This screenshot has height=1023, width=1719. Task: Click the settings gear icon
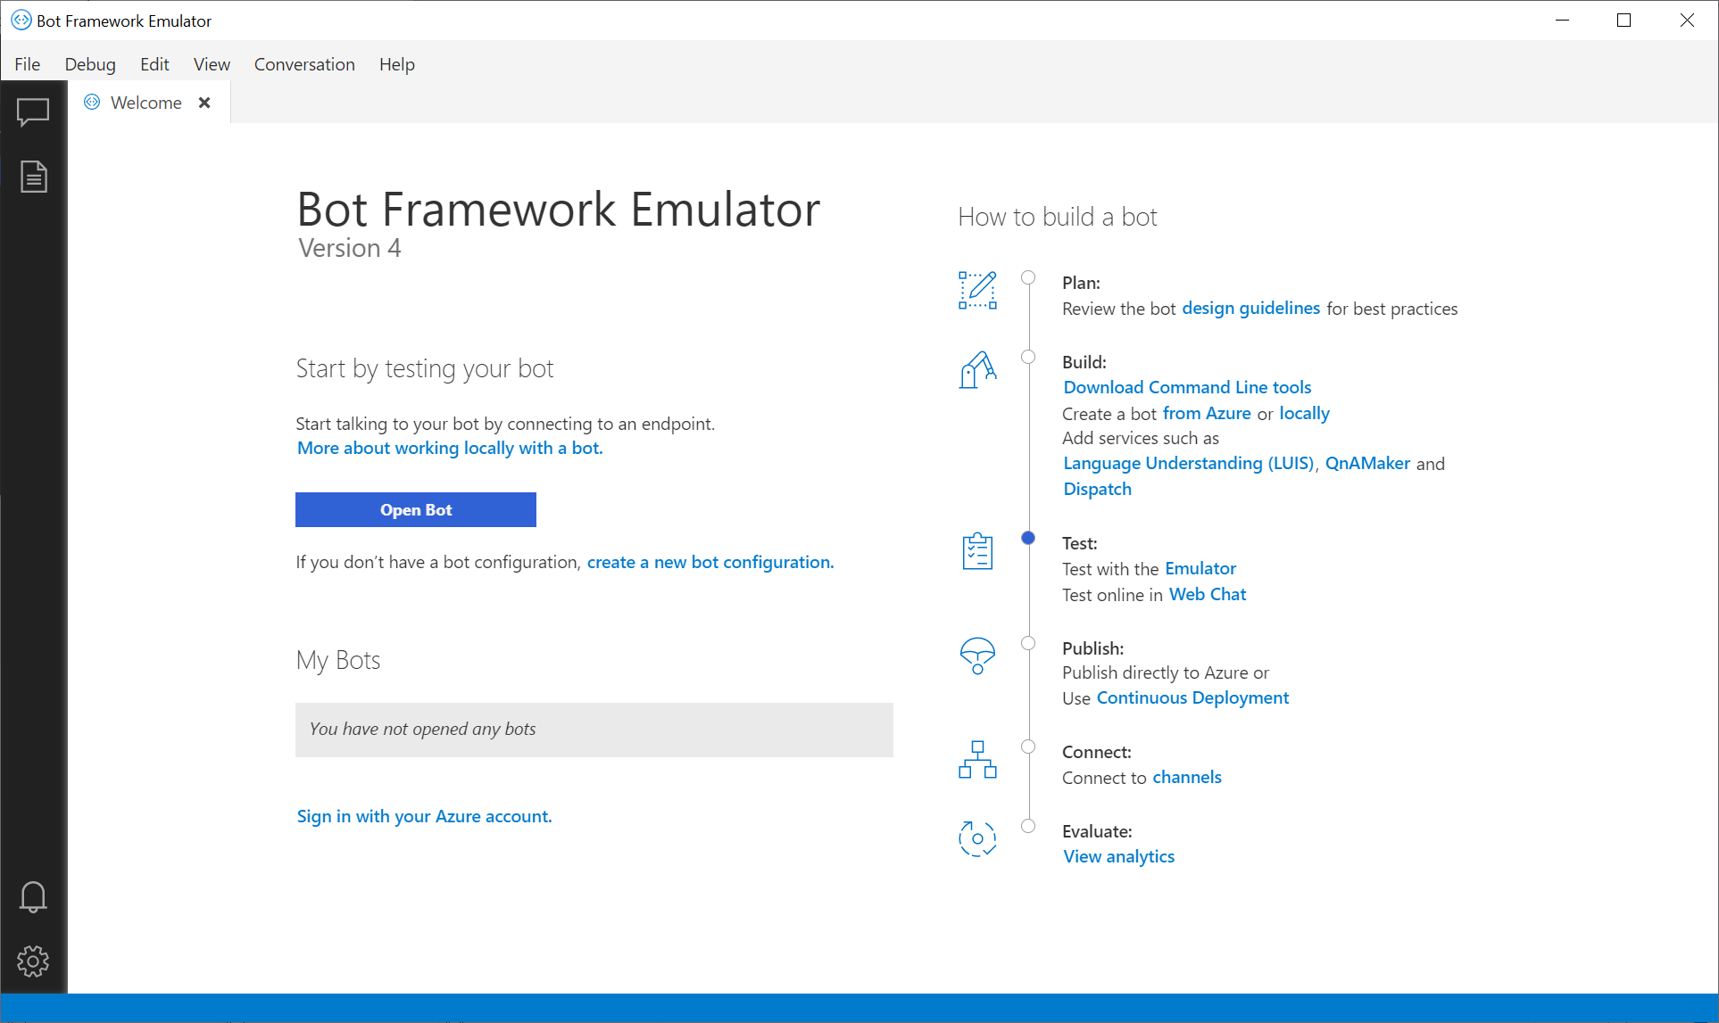click(33, 962)
